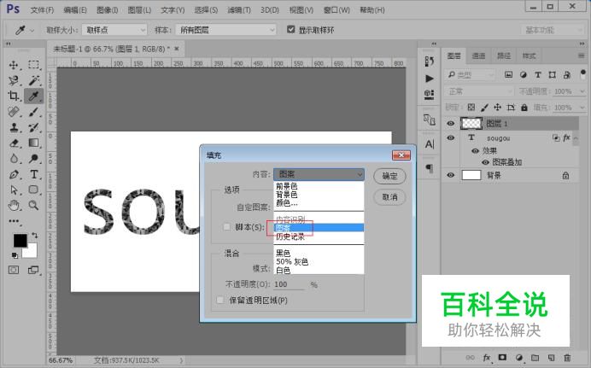The height and width of the screenshot is (368, 591).
Task: Choose 历史记录 in the contents list
Action: (290, 237)
